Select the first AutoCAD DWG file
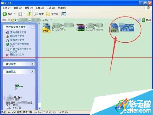Viewport: 153px width, 115px height. click(x=47, y=28)
